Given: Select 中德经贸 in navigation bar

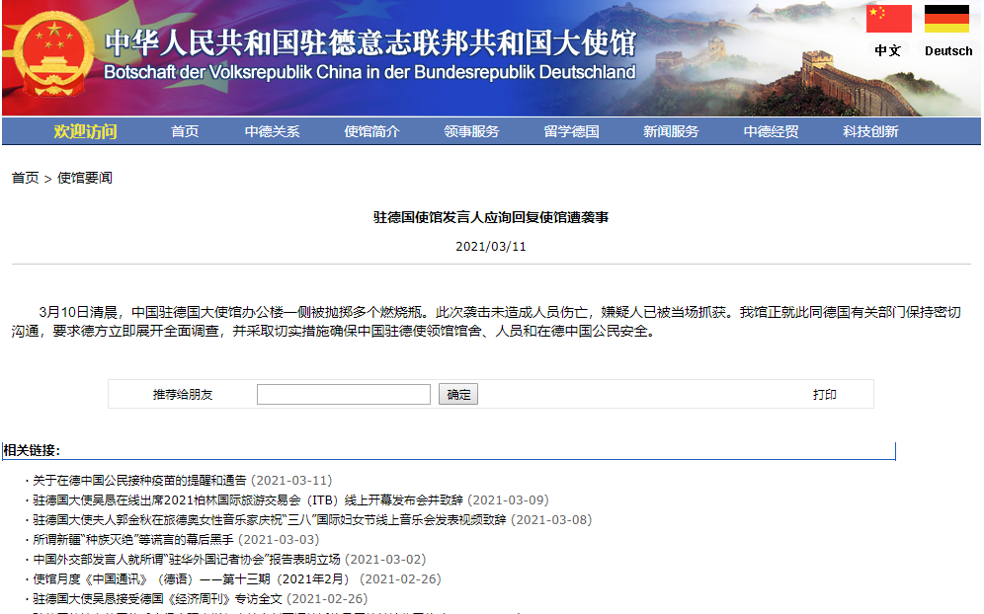Looking at the screenshot, I should coord(771,131).
